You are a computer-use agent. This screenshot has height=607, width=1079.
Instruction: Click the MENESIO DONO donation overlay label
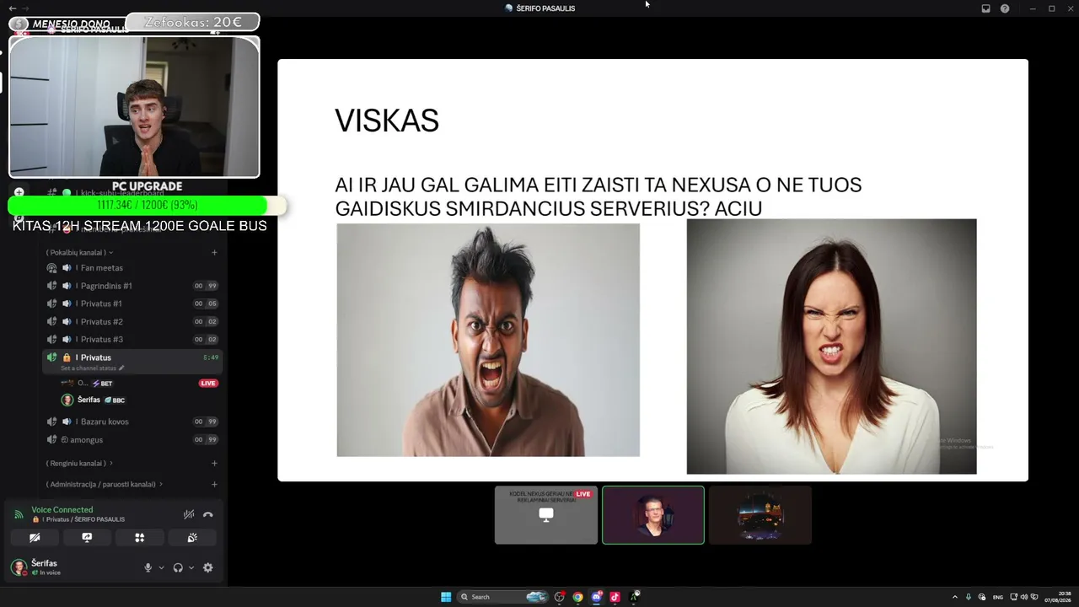(72, 24)
